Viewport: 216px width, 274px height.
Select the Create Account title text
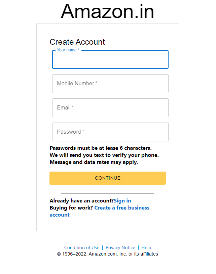(x=77, y=42)
